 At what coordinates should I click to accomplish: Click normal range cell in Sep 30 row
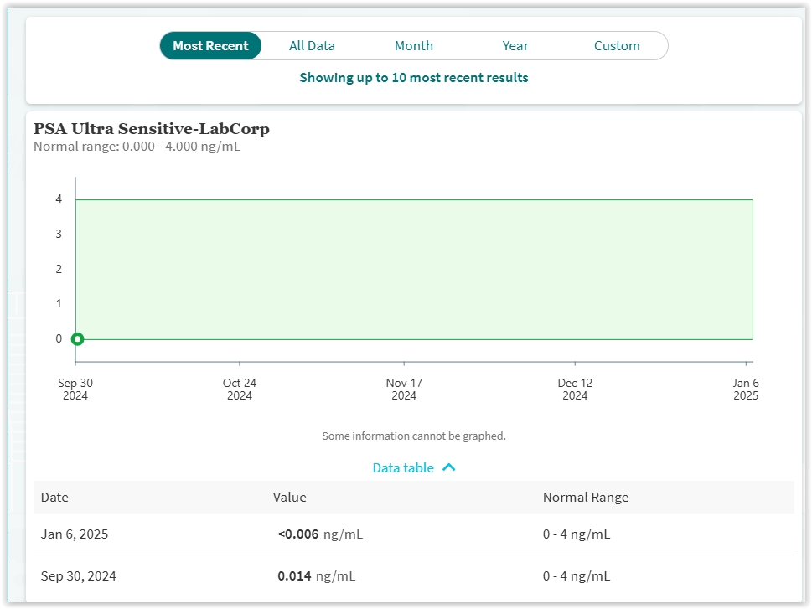[x=577, y=575]
